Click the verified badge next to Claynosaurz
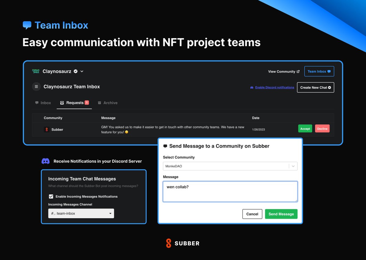 75,71
